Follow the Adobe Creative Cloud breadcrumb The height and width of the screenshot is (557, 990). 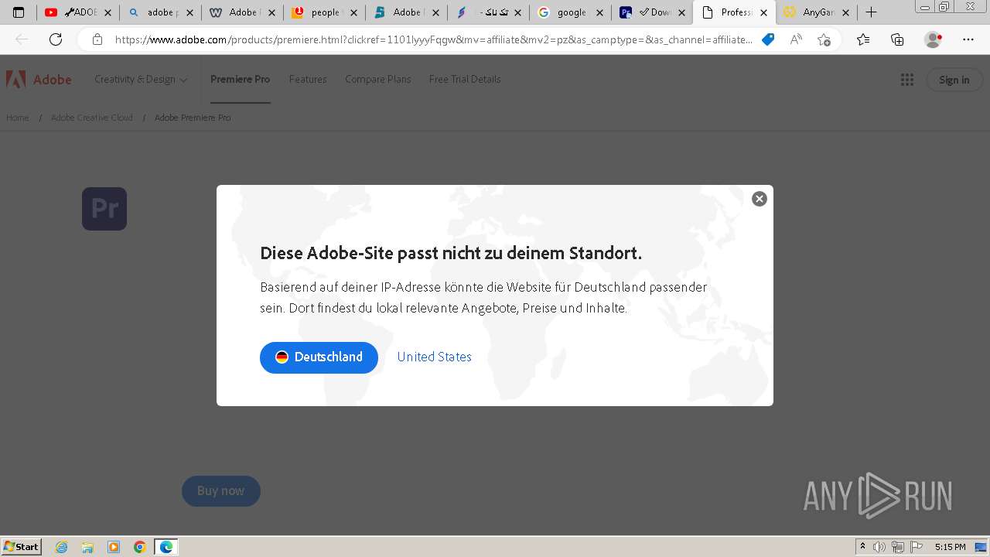pos(92,118)
